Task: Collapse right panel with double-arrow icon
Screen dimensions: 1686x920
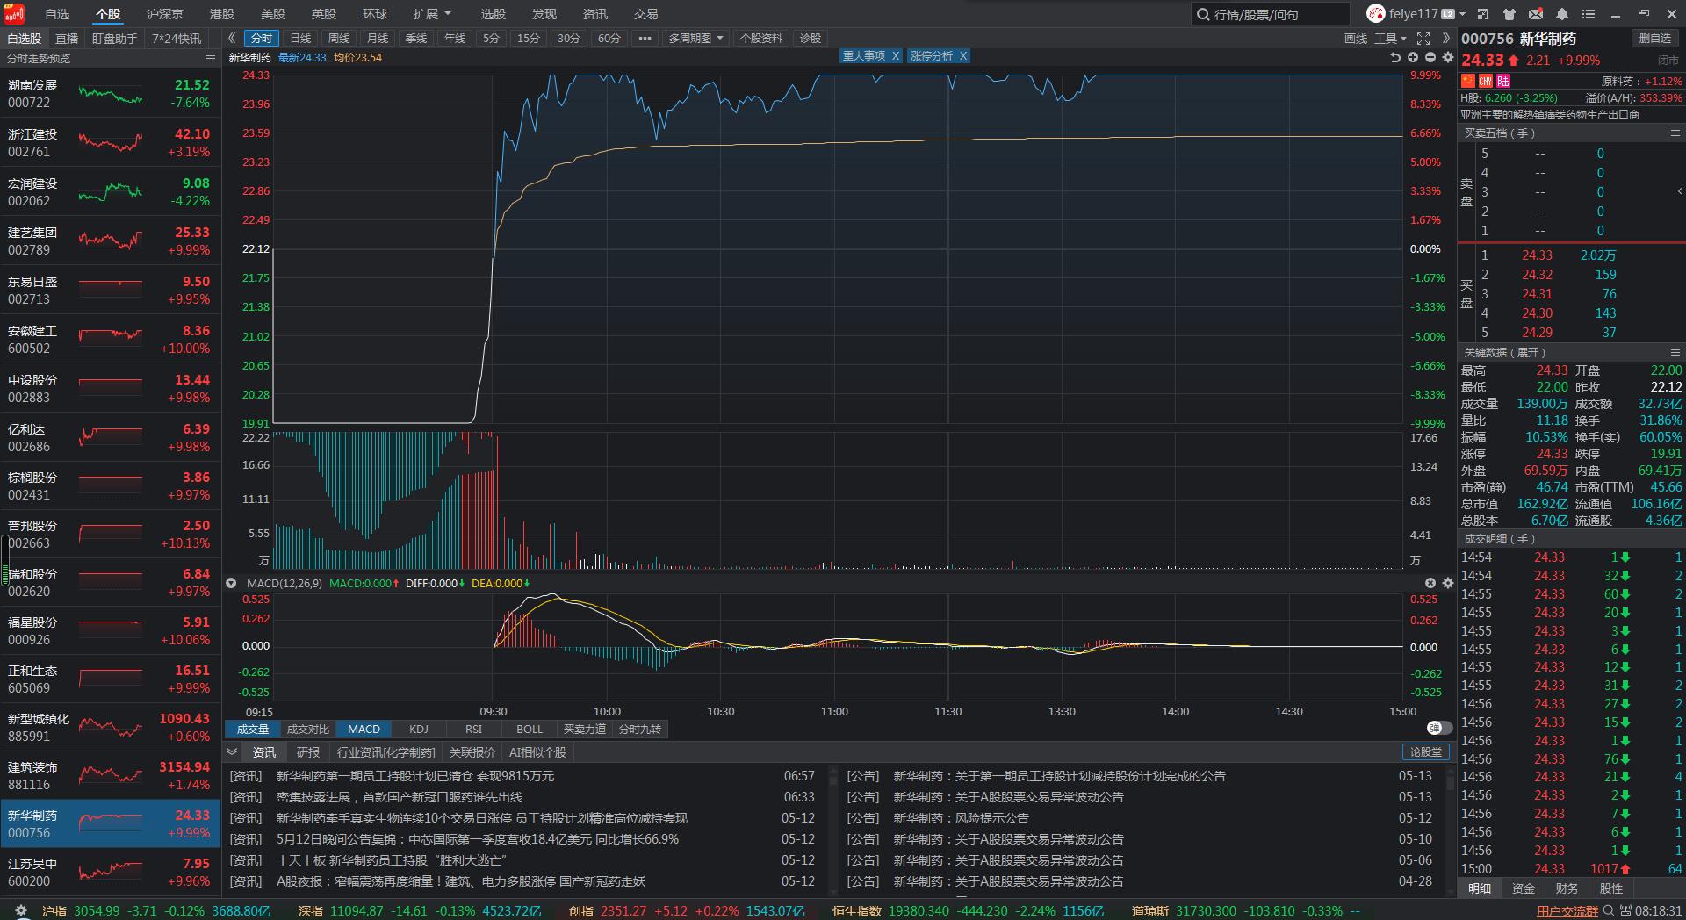Action: (1446, 39)
